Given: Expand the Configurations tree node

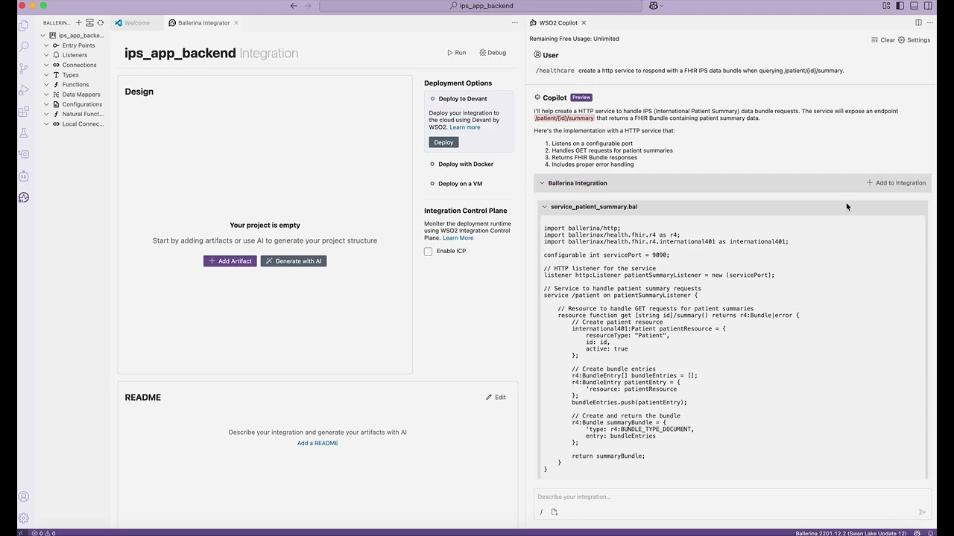Looking at the screenshot, I should pos(47,104).
